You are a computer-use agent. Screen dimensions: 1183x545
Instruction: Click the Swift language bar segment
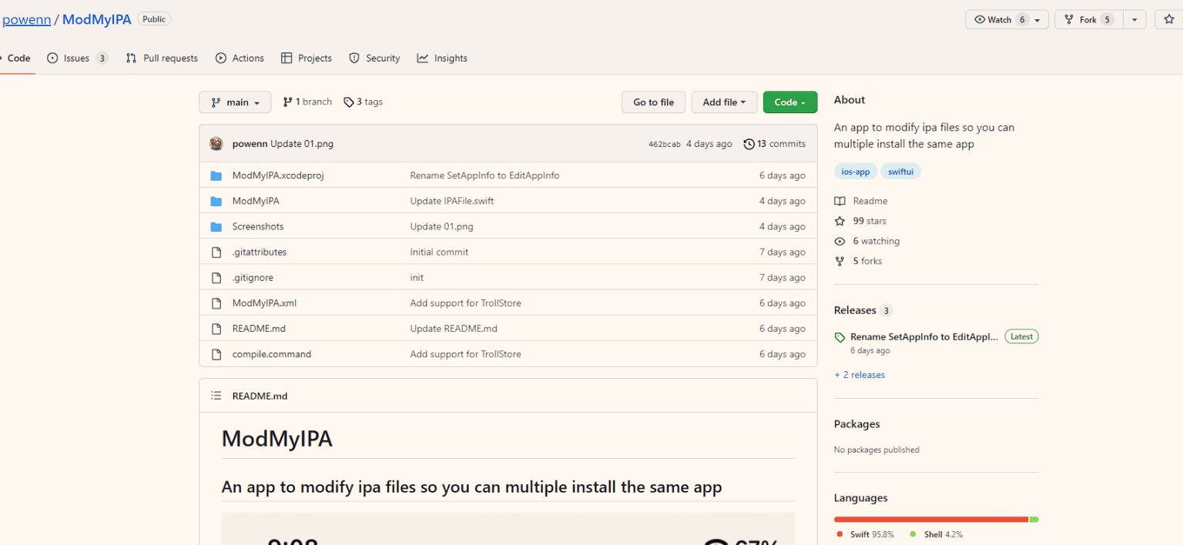930,520
